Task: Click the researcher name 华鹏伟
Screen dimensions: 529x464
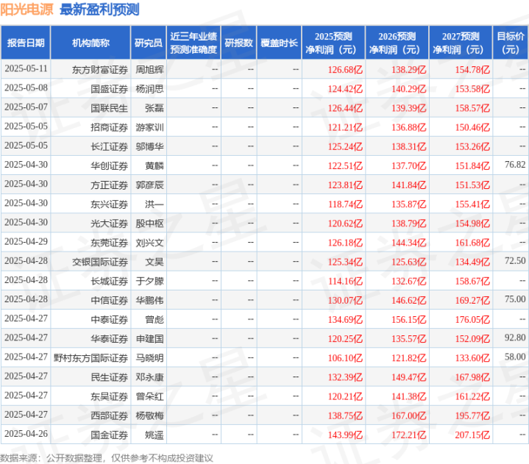Action: pos(150,301)
